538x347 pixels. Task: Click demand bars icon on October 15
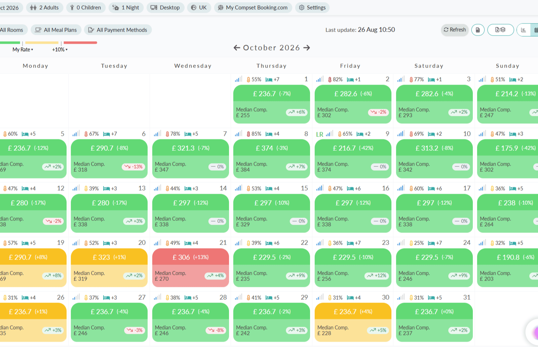point(238,188)
